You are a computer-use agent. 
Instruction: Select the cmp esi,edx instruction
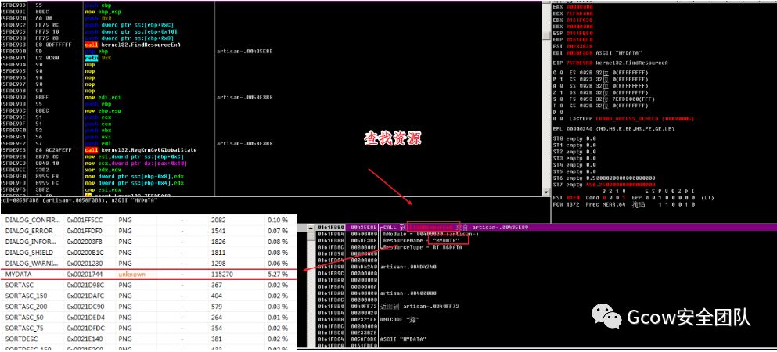pyautogui.click(x=103, y=189)
